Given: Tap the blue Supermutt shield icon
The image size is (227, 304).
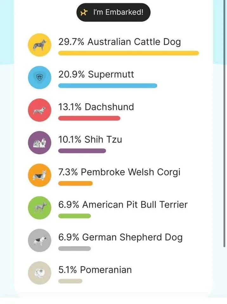Looking at the screenshot, I should click(39, 78).
